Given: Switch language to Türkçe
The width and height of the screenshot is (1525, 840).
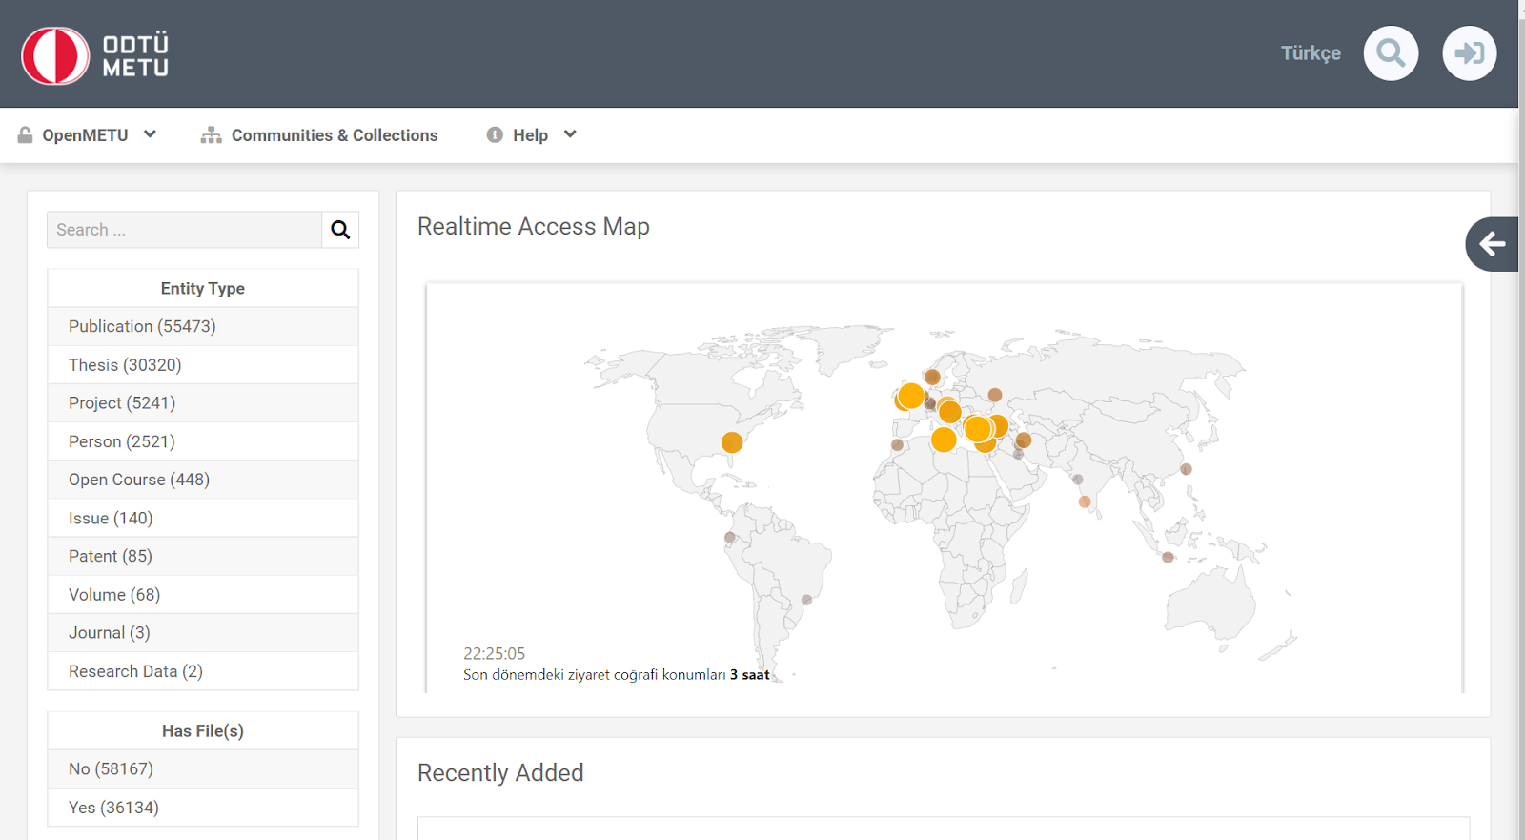Looking at the screenshot, I should coord(1310,53).
